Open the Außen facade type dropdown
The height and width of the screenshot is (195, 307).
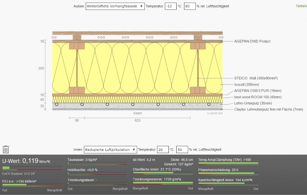pos(115,6)
